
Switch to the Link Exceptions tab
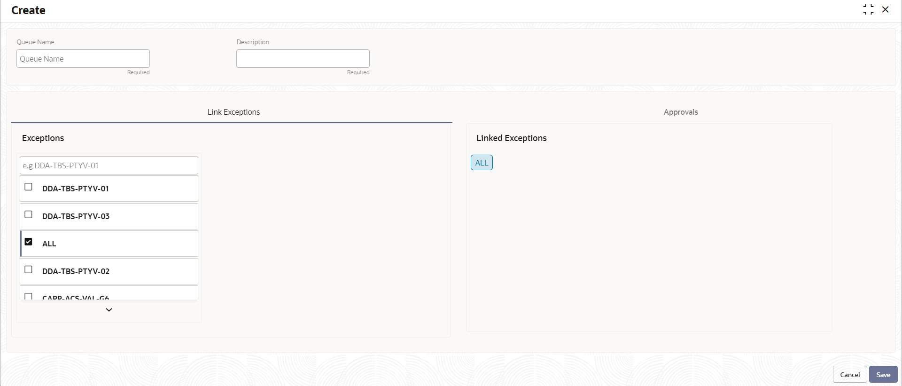(x=233, y=112)
